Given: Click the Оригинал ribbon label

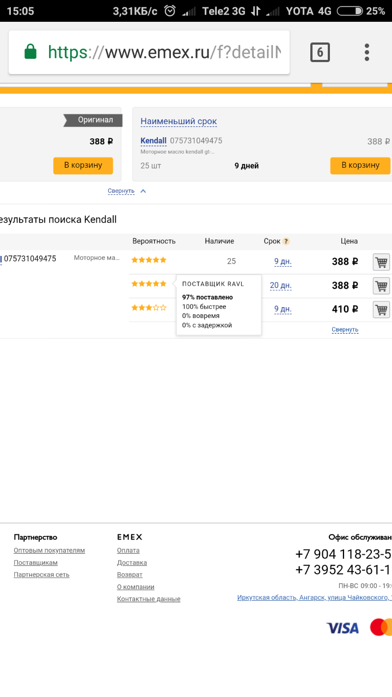Looking at the screenshot, I should pyautogui.click(x=94, y=120).
